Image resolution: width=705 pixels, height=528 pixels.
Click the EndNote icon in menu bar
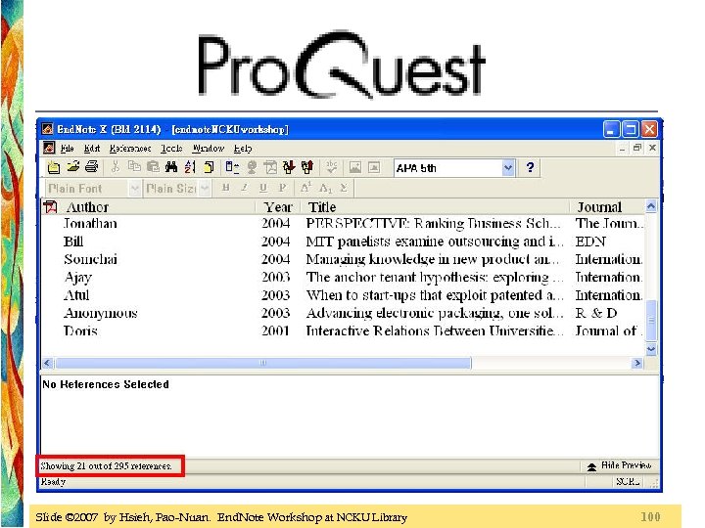[49, 148]
